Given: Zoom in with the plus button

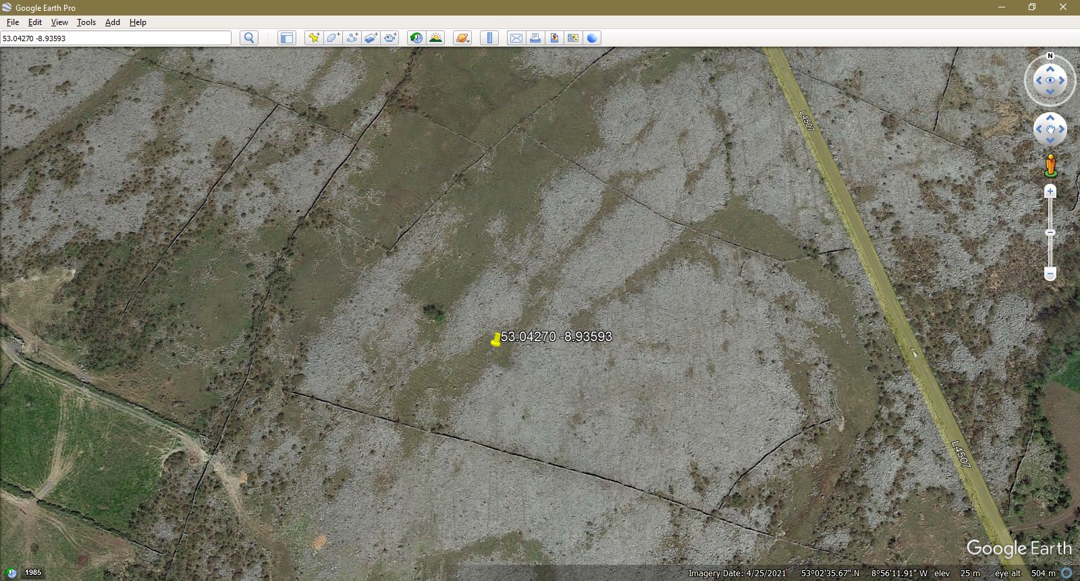Looking at the screenshot, I should pyautogui.click(x=1050, y=191).
